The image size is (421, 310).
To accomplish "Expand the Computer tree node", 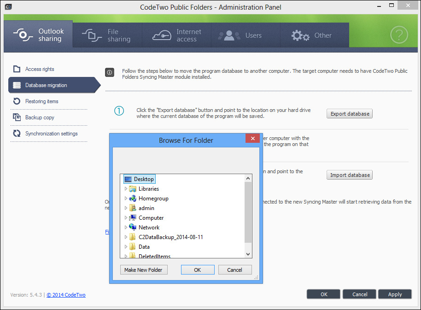I will [126, 218].
